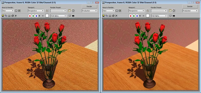201x93 pixels.
Task: Click Render button in the left window
Action: pyautogui.click(x=89, y=6)
